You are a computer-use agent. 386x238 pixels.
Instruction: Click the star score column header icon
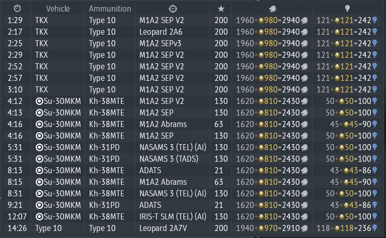point(221,9)
